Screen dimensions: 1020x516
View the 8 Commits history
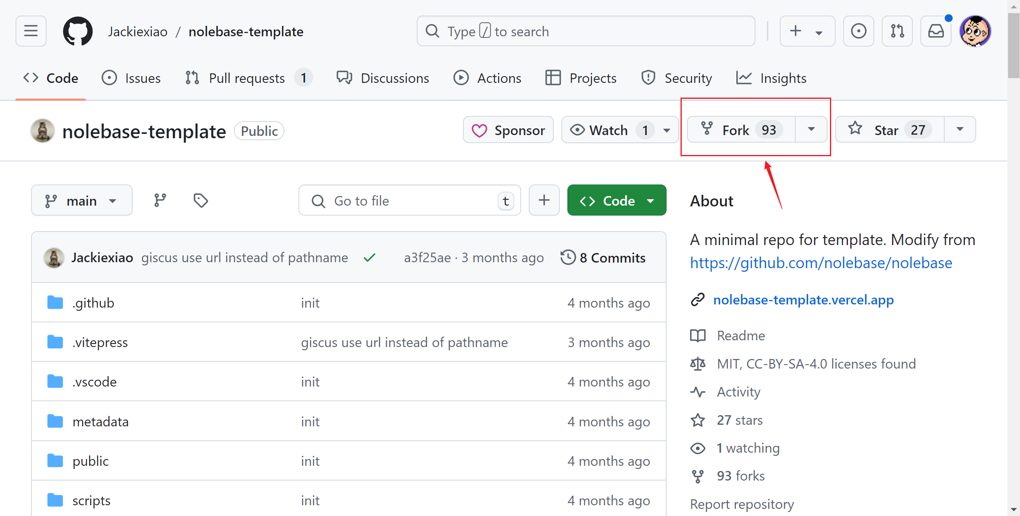[x=603, y=258]
